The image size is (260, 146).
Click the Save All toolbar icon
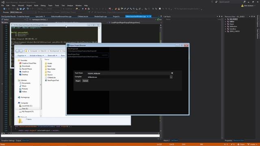click(x=24, y=9)
